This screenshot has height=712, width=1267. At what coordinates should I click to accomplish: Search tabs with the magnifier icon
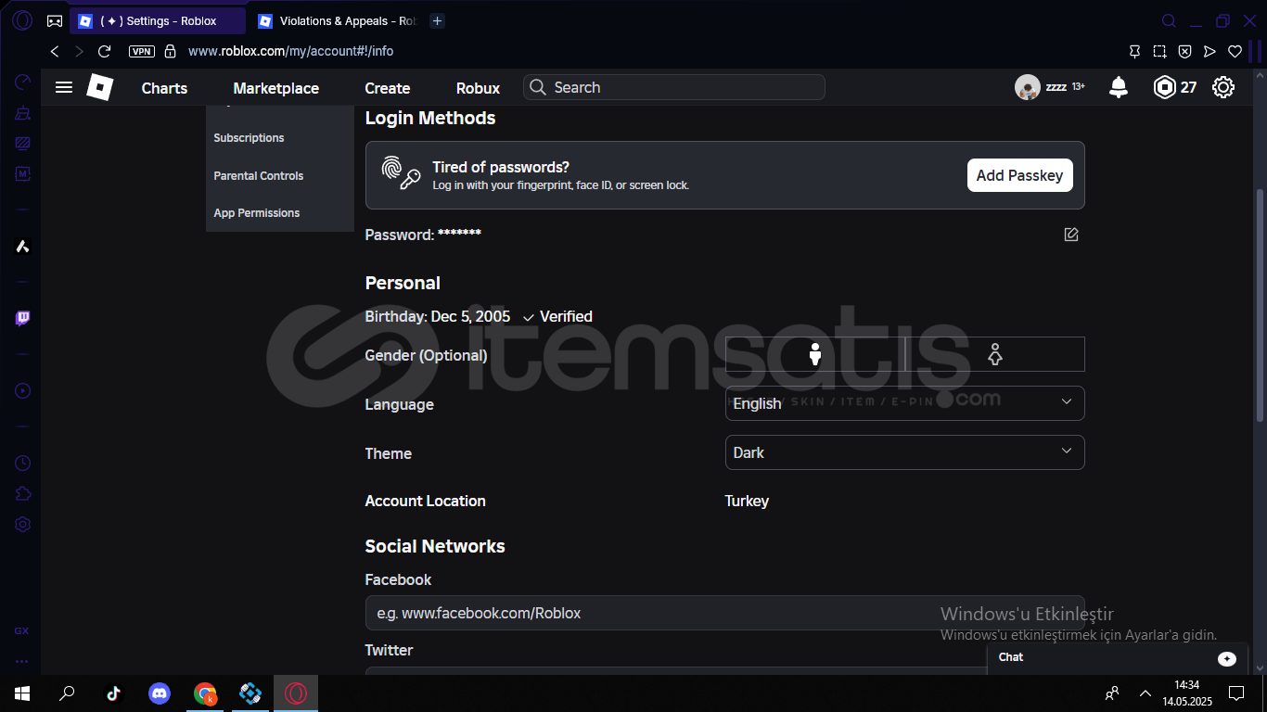coord(1170,20)
